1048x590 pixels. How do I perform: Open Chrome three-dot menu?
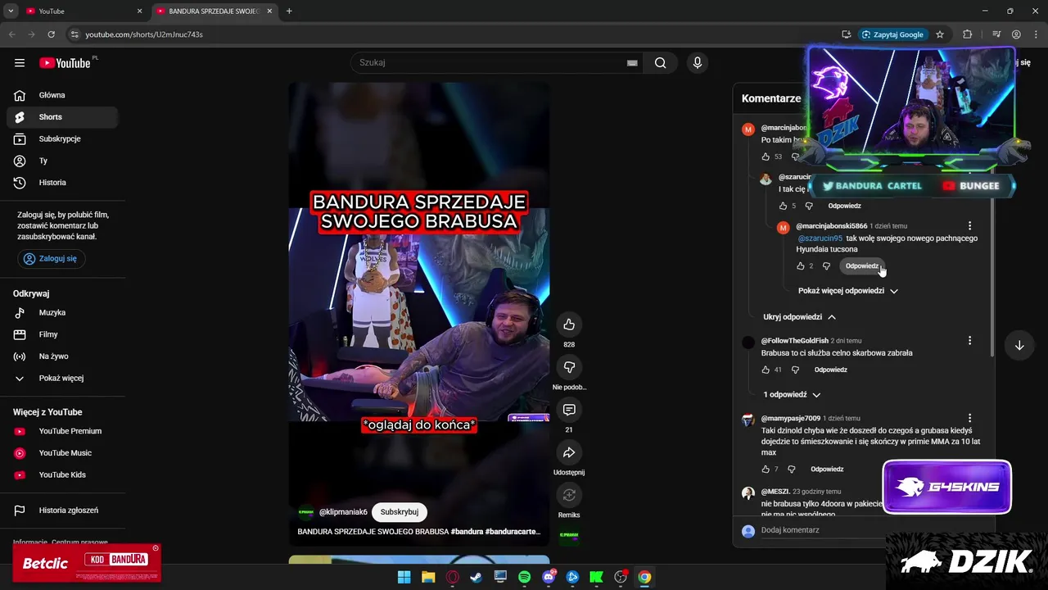1036,34
